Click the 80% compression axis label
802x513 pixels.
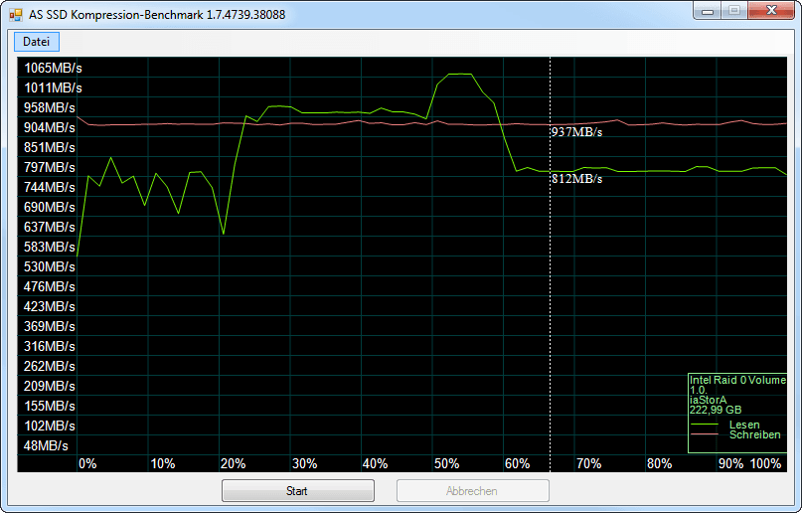[x=659, y=464]
